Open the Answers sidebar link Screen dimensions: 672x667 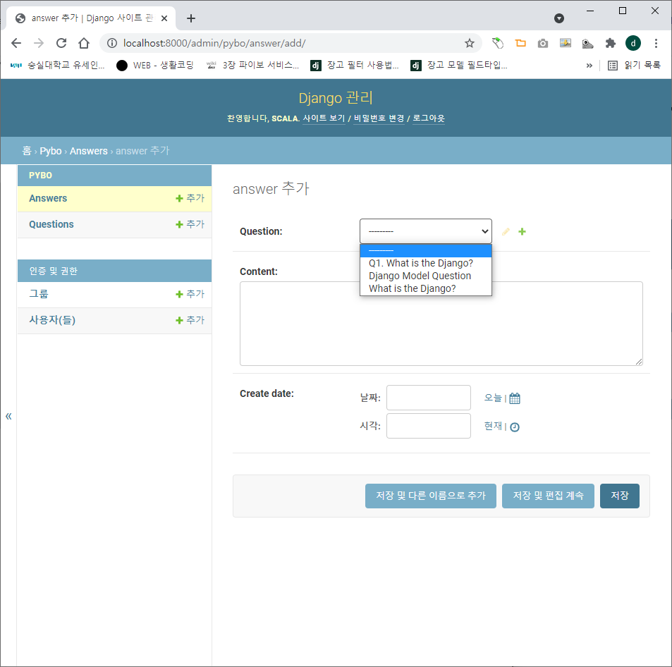click(x=48, y=198)
